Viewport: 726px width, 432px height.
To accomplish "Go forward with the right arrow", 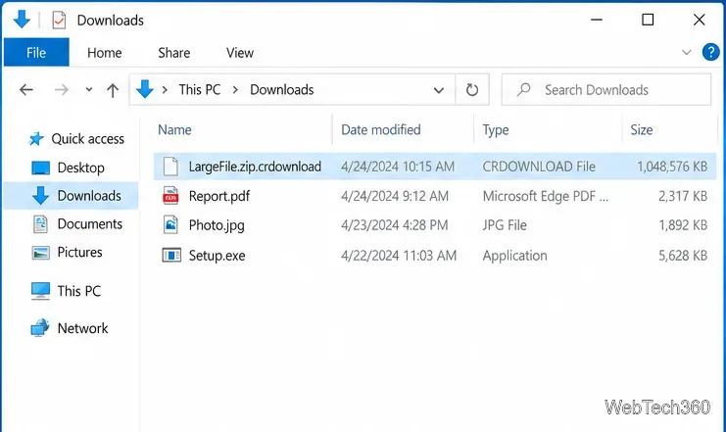I will 61,89.
